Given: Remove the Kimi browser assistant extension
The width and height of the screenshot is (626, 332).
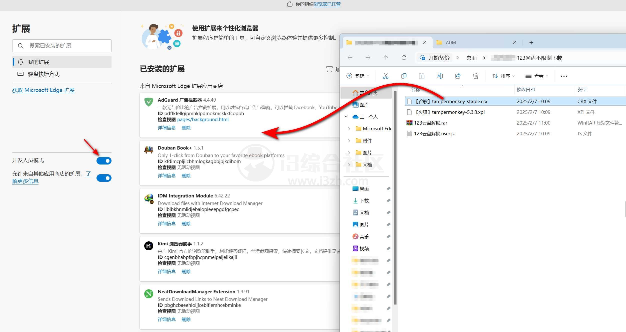Looking at the screenshot, I should pyautogui.click(x=186, y=271).
